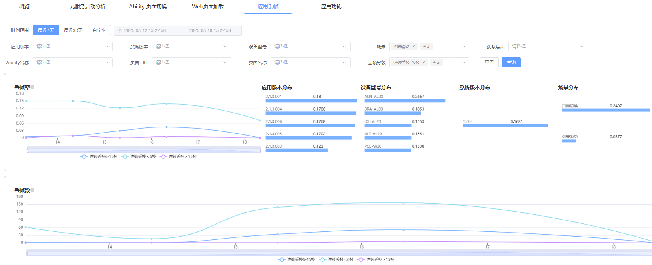Click the +3 more tags indicator in 场景

[x=426, y=47]
